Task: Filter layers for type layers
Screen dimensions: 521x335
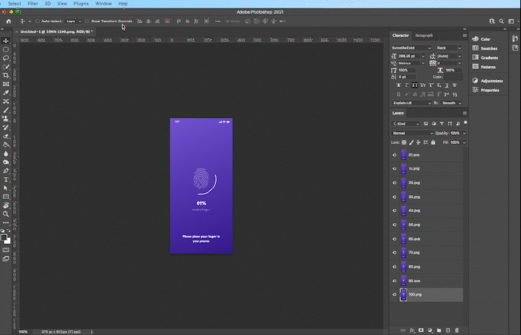Action: pos(442,124)
